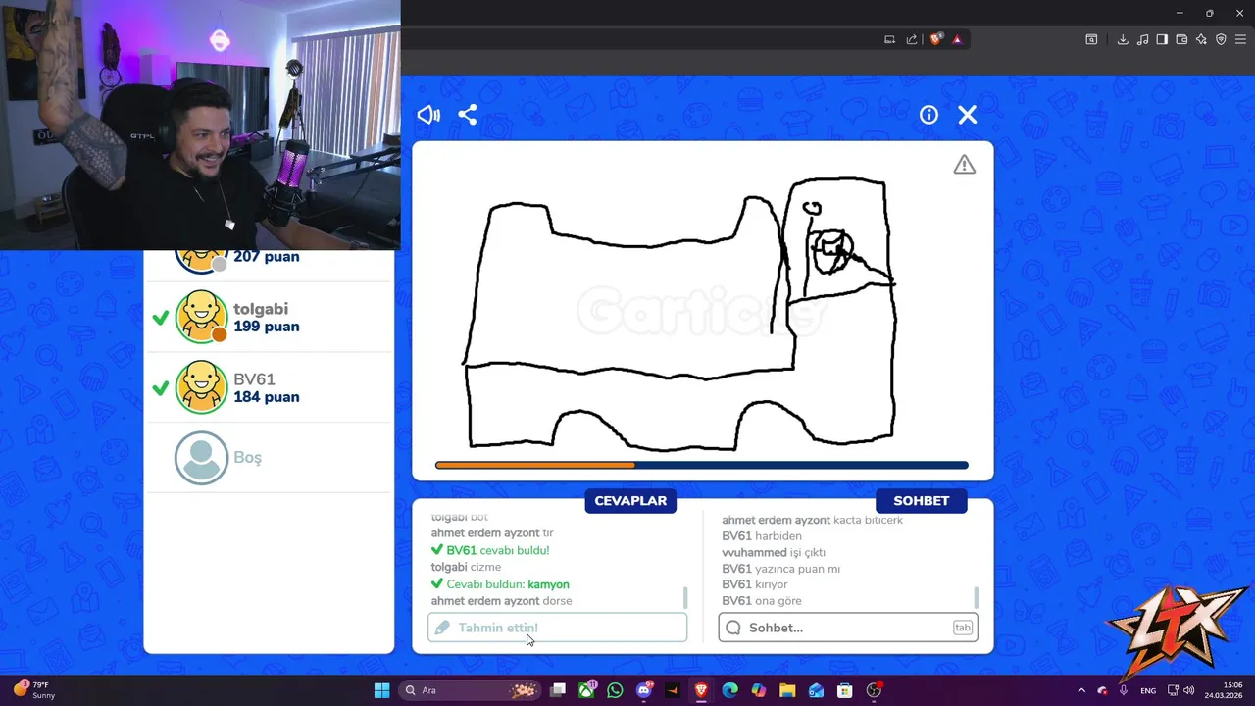This screenshot has width=1255, height=706.
Task: Expand the system tray hidden icons chevron
Action: pyautogui.click(x=1081, y=690)
